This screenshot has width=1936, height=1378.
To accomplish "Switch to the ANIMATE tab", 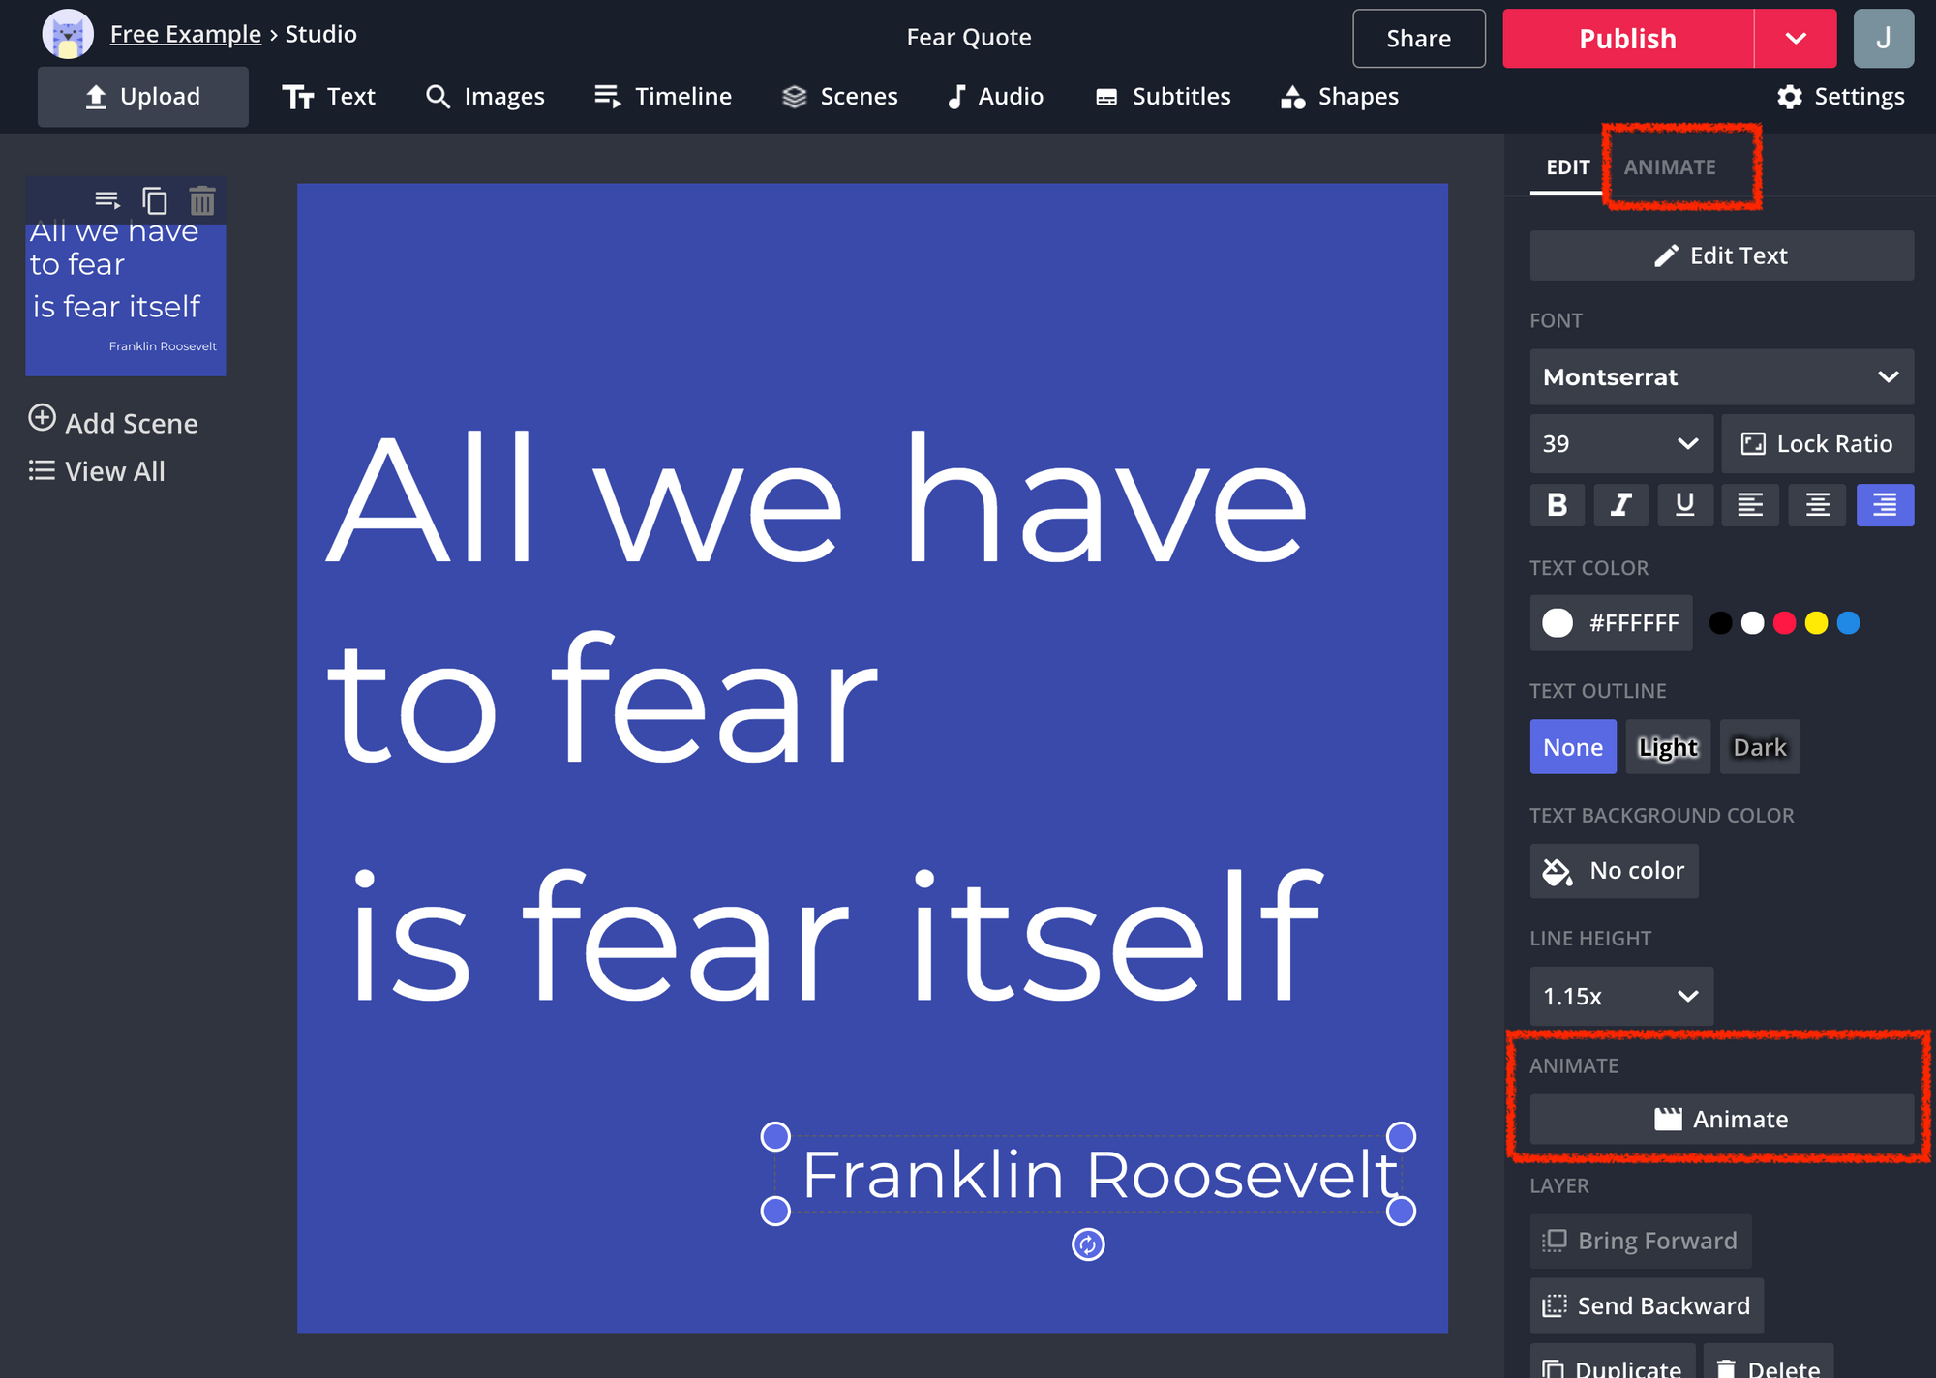I will click(1670, 166).
